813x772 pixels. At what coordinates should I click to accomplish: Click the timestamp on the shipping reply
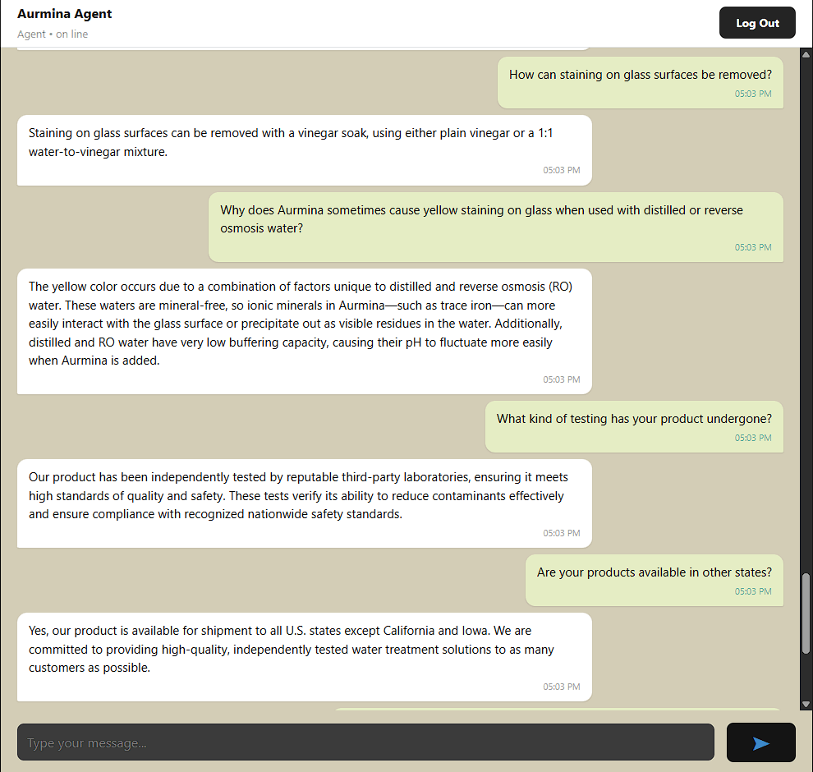tap(561, 687)
